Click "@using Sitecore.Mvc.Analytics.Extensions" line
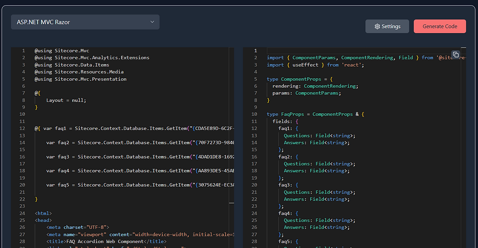 tap(92, 57)
